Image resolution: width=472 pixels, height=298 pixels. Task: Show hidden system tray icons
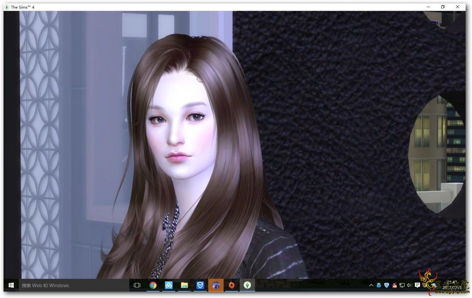pos(371,286)
